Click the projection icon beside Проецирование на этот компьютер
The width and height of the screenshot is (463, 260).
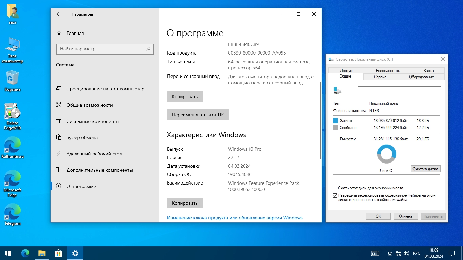point(59,89)
